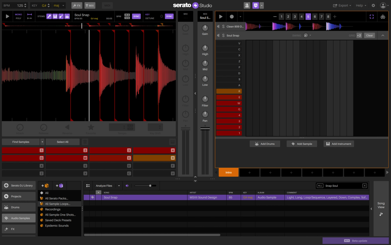
Task: Select bar 5 in the pattern length selector
Action: [308, 16]
